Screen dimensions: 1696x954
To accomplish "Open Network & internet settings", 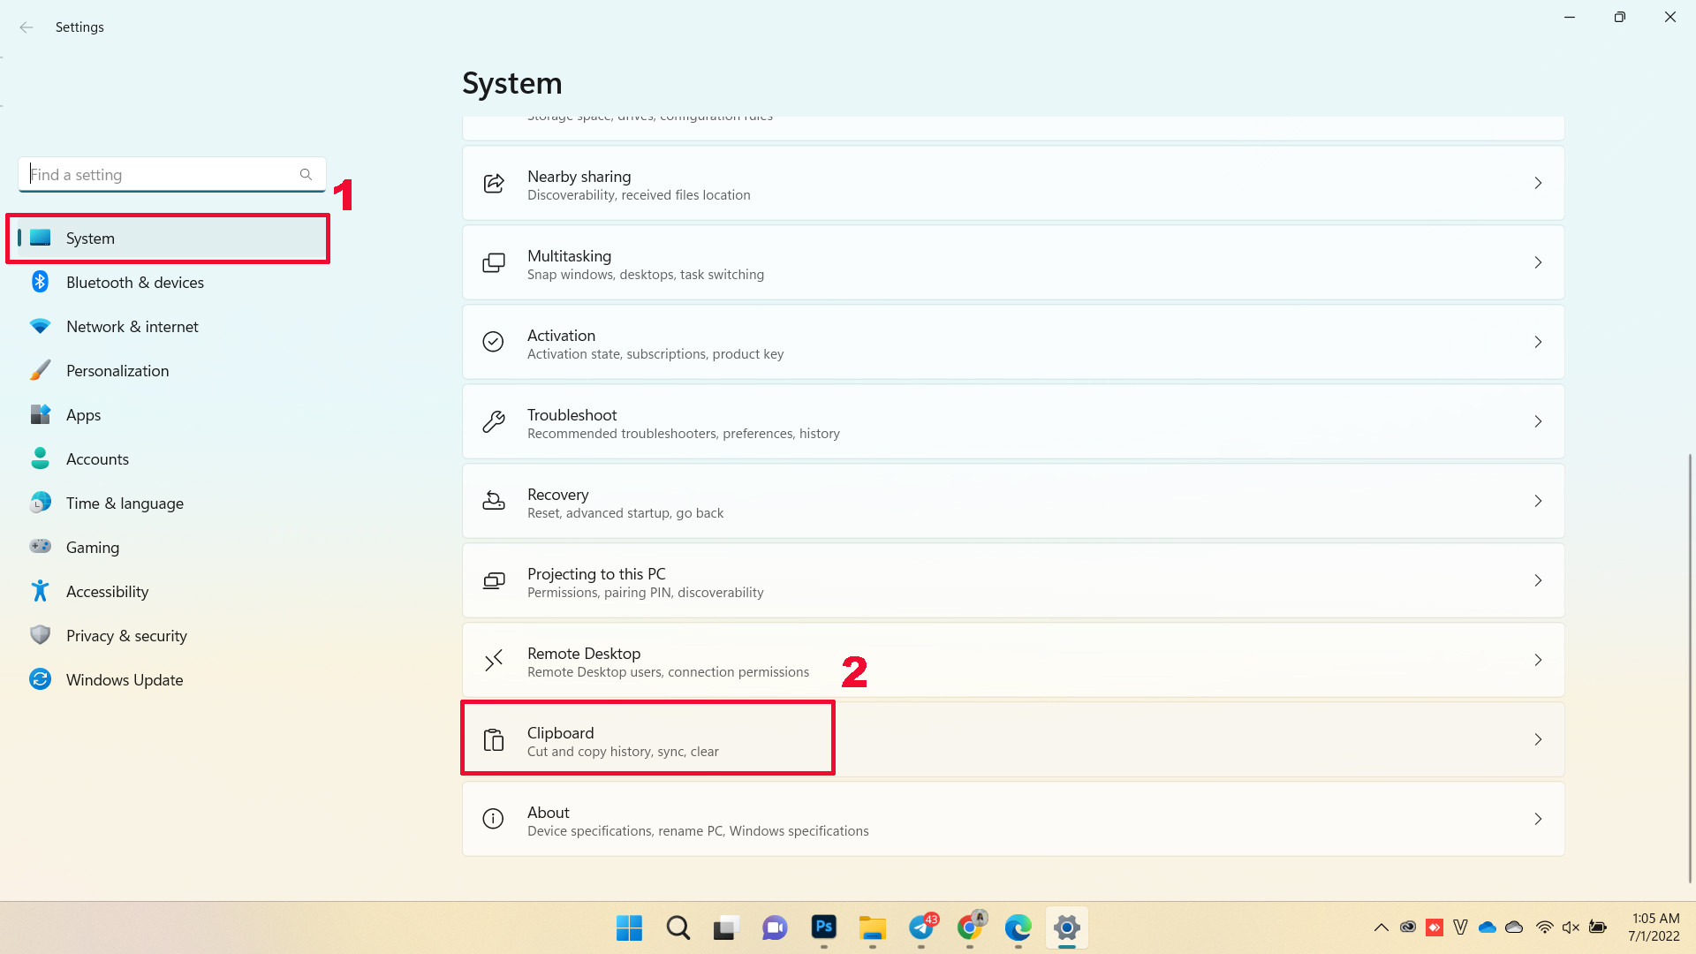I will pos(171,326).
